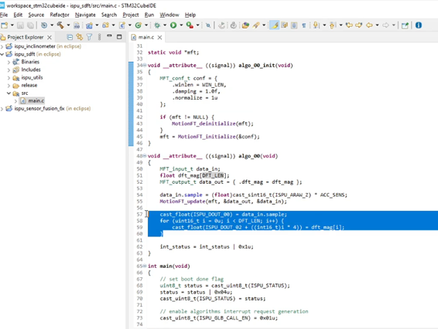Open the dropdown next to the New icon
438x329 pixels.
12,25
